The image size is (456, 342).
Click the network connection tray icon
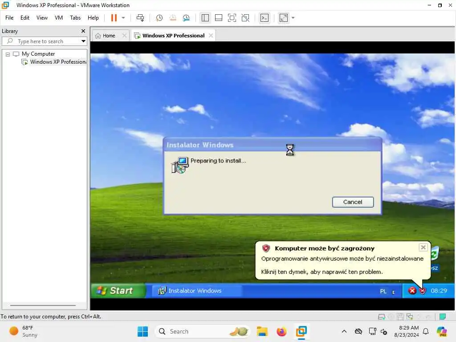tap(372, 331)
